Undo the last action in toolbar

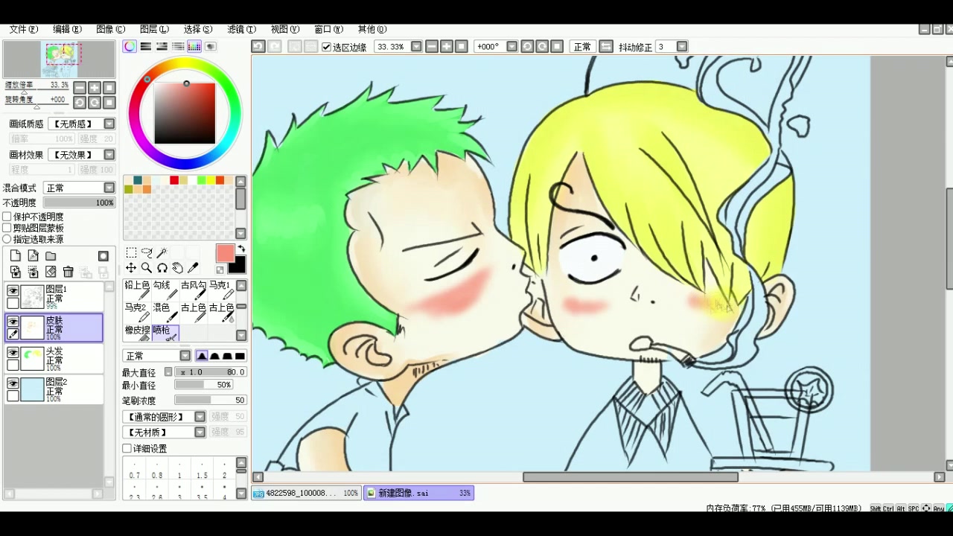pyautogui.click(x=258, y=47)
